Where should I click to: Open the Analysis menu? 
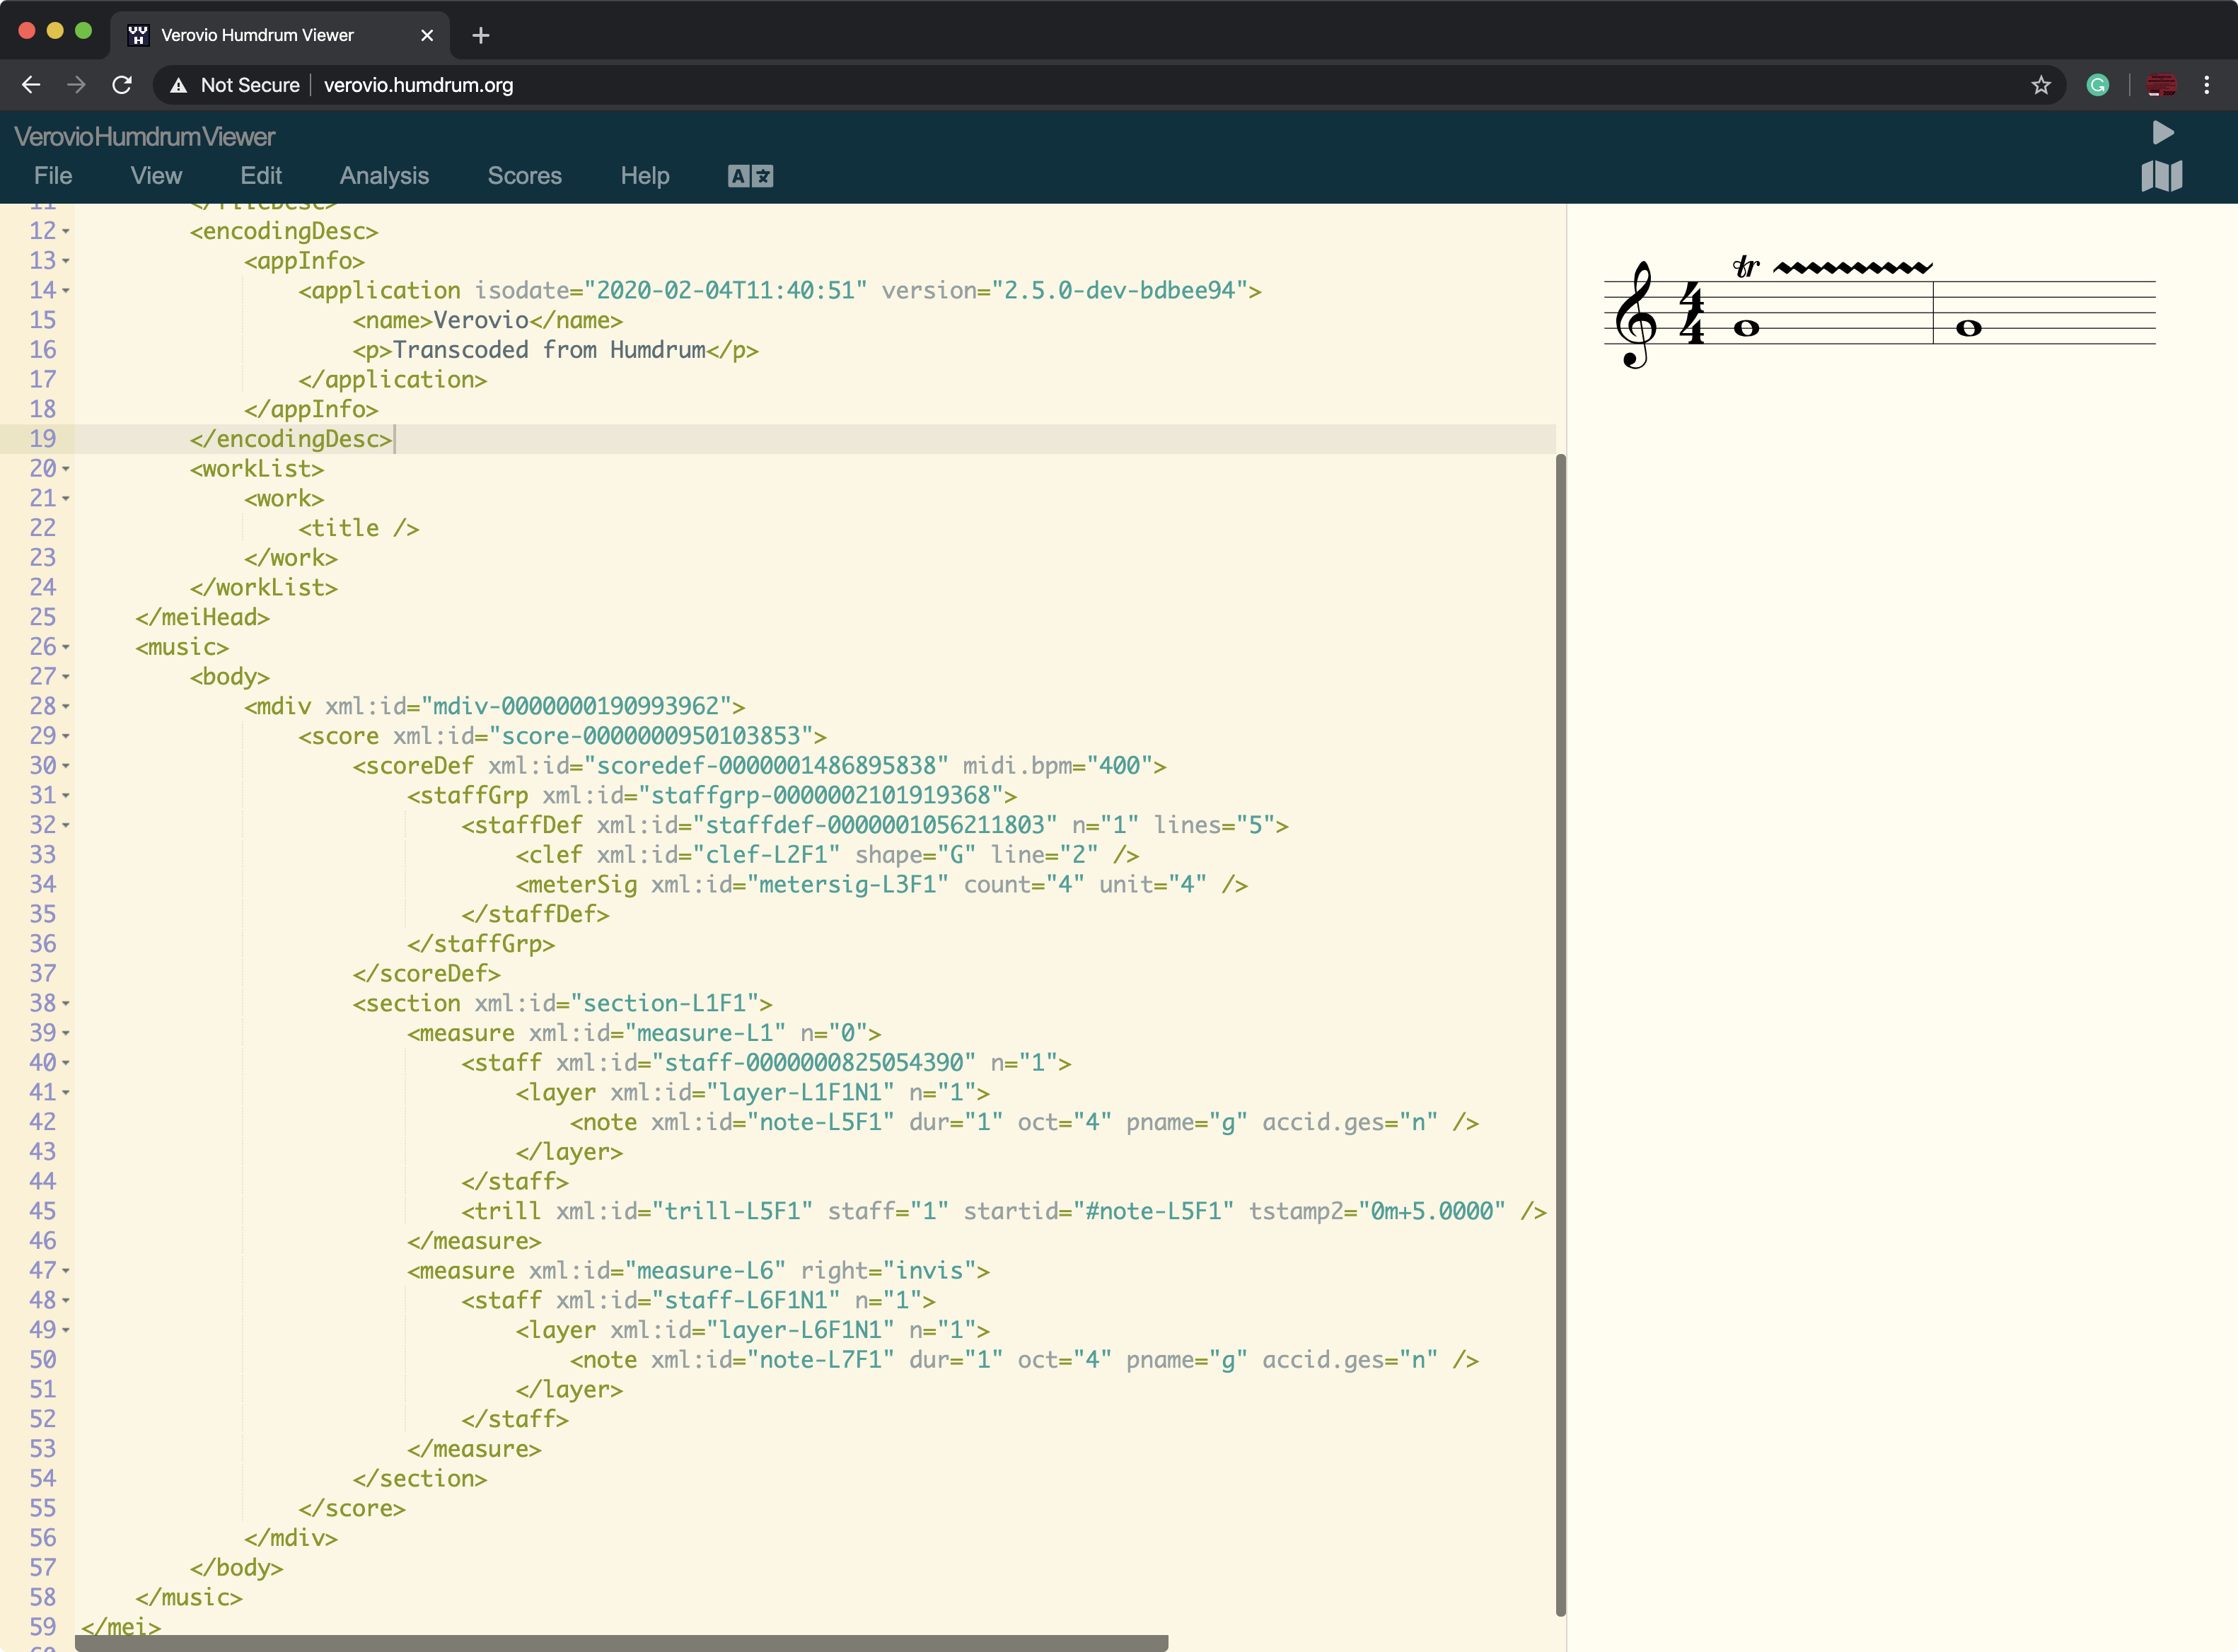[x=384, y=175]
